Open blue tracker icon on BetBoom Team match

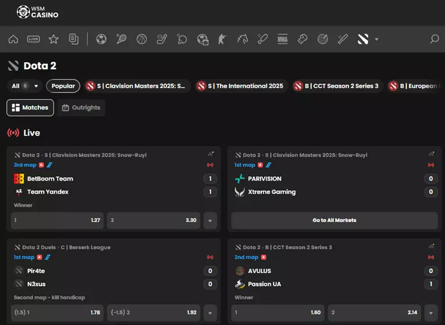(x=49, y=165)
